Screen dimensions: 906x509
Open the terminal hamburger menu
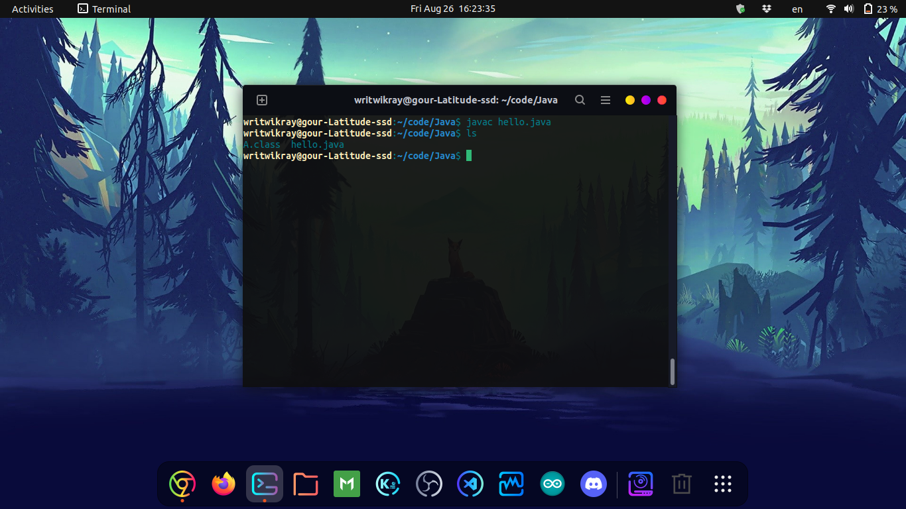pyautogui.click(x=605, y=99)
